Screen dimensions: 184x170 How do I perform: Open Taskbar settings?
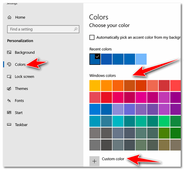[21, 125]
